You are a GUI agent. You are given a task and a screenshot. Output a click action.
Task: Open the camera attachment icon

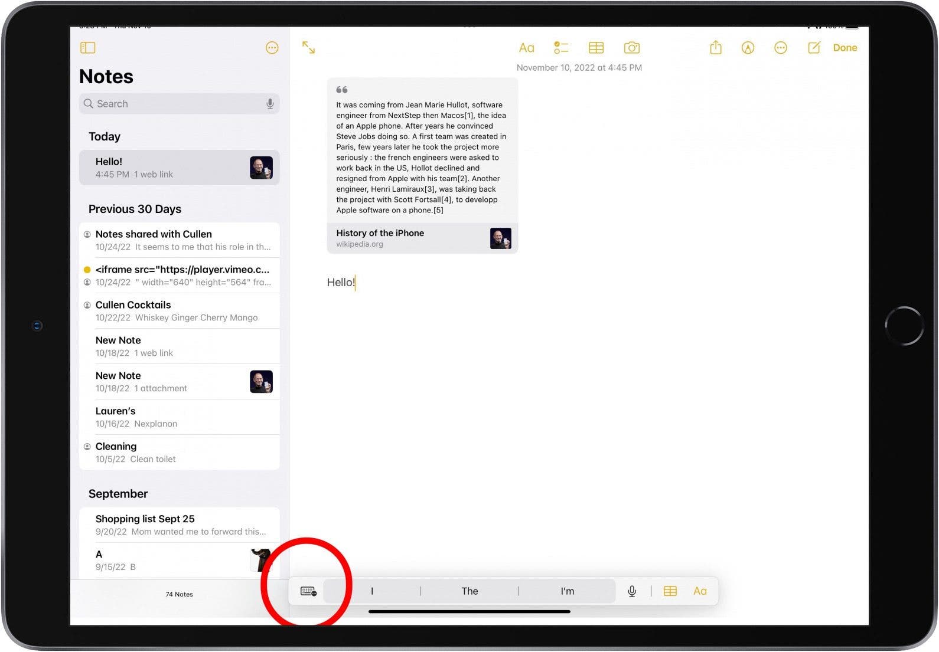coord(631,48)
